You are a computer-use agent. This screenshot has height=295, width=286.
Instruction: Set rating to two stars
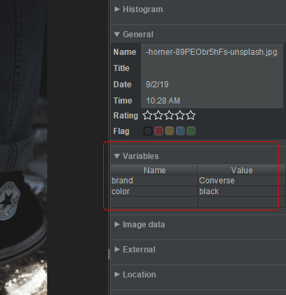tap(159, 115)
